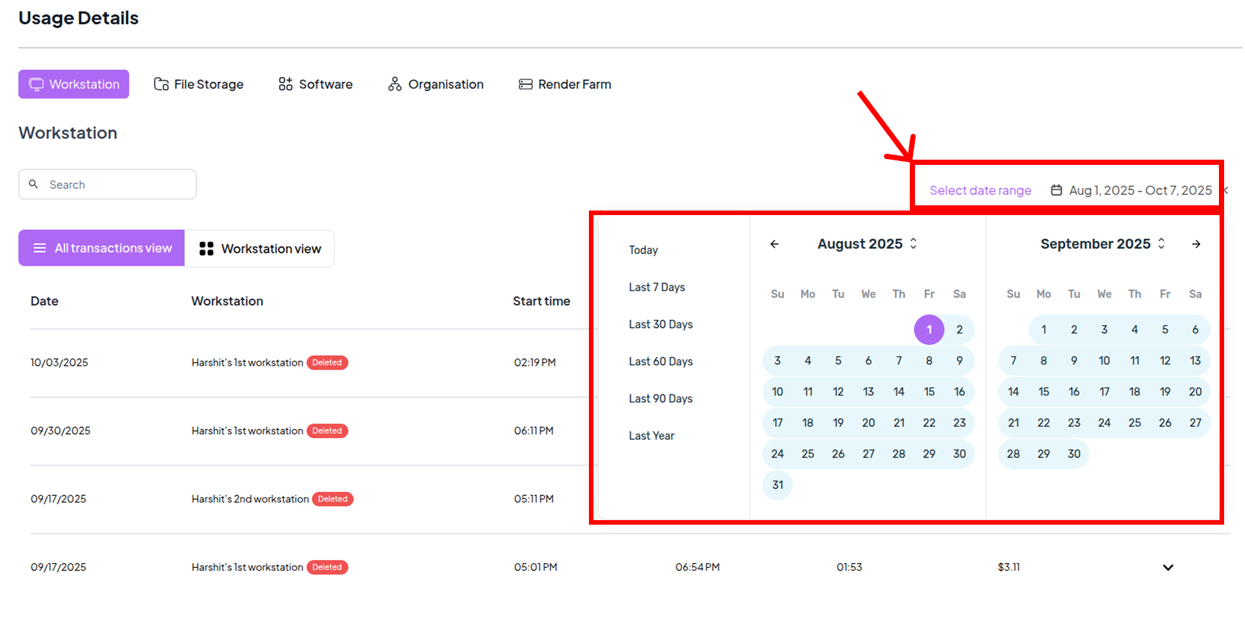This screenshot has width=1245, height=642.
Task: Open the File Storage tab
Action: (x=199, y=84)
